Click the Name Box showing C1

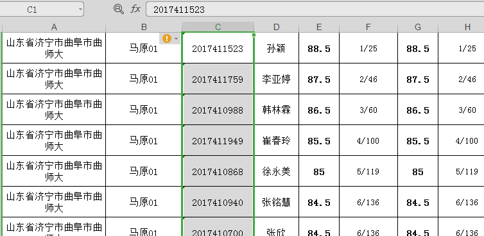[x=42, y=9]
